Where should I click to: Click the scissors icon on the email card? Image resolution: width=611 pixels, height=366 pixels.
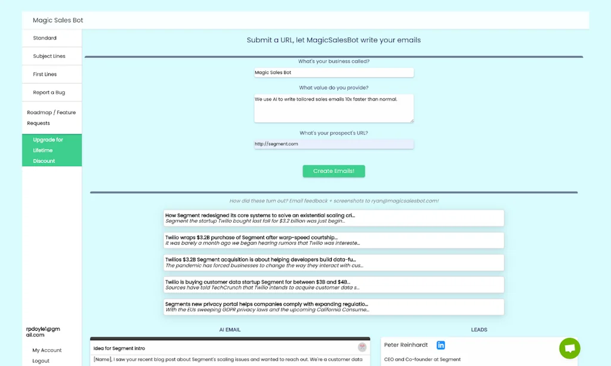click(362, 347)
